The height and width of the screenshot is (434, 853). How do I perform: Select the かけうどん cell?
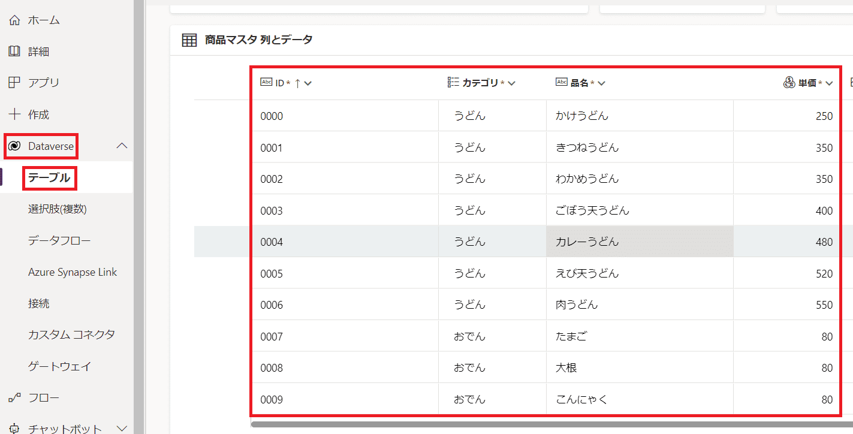(x=640, y=116)
